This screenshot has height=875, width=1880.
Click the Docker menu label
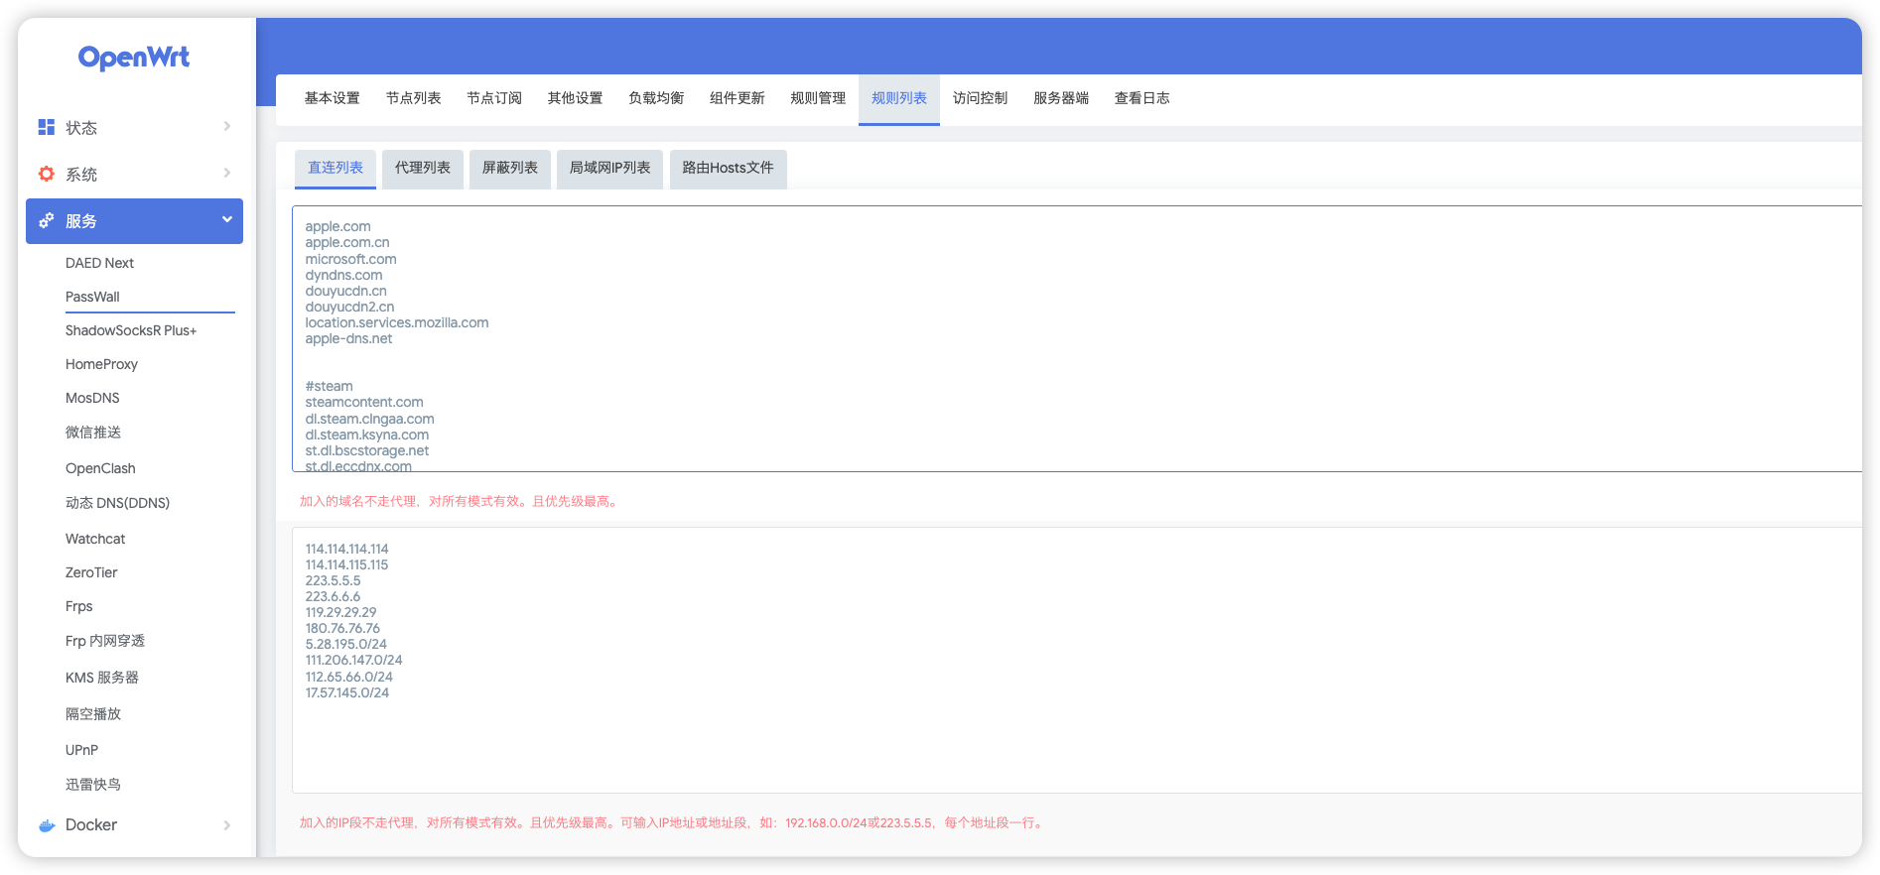(x=91, y=824)
